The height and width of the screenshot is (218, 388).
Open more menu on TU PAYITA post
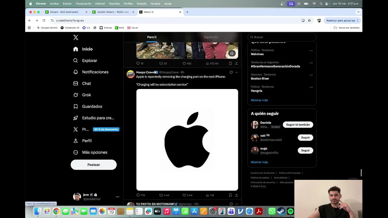(236, 204)
